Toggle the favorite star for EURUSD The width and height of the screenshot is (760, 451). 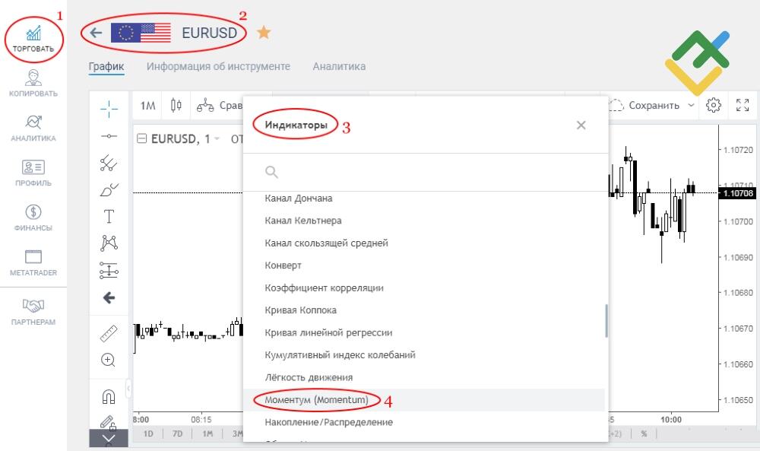pyautogui.click(x=264, y=33)
